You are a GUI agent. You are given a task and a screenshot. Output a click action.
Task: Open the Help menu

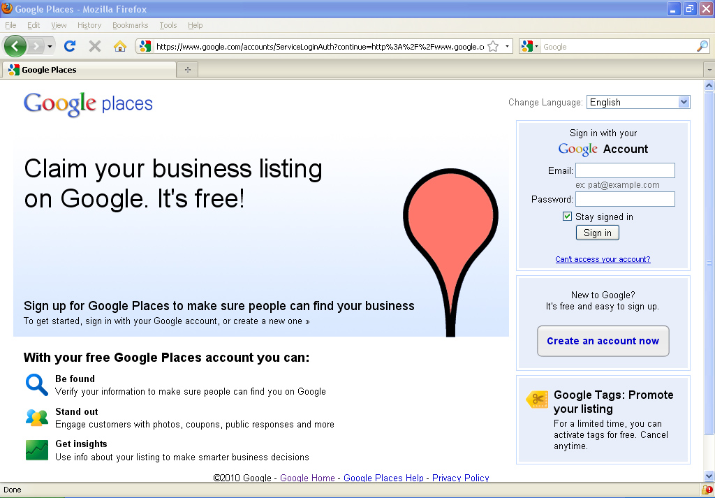196,25
